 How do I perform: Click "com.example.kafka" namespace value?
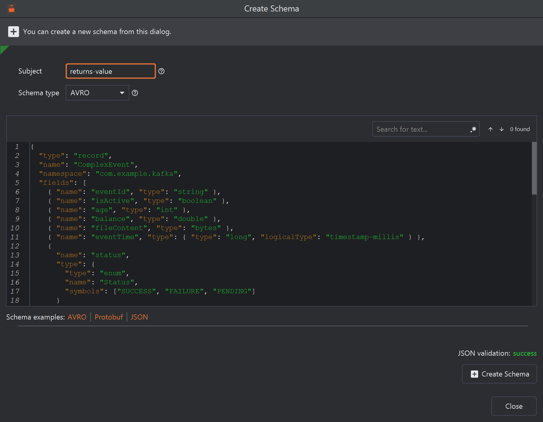pyautogui.click(x=136, y=174)
